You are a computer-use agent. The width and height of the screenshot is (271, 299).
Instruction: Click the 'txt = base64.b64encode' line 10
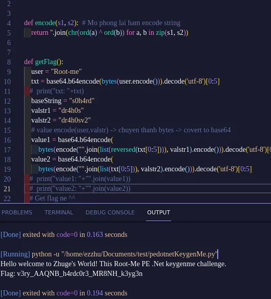(126, 81)
